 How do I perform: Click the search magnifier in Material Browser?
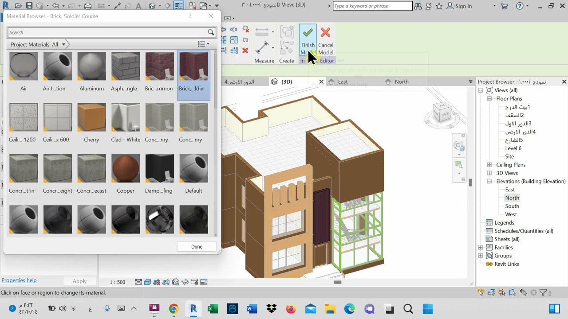pyautogui.click(x=211, y=32)
